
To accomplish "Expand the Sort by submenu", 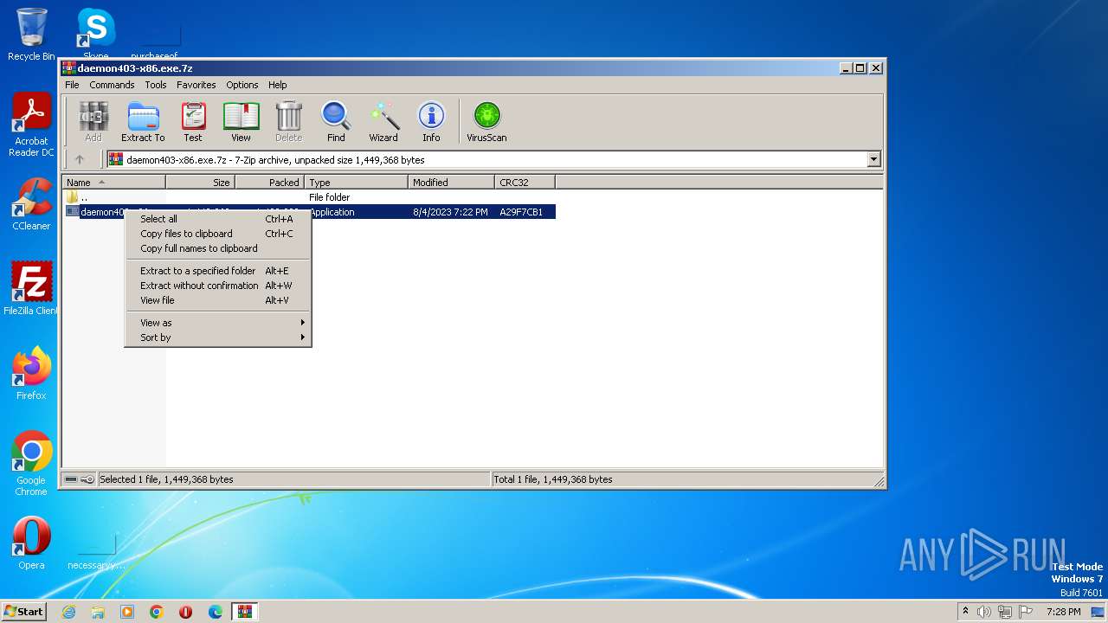I will (218, 337).
